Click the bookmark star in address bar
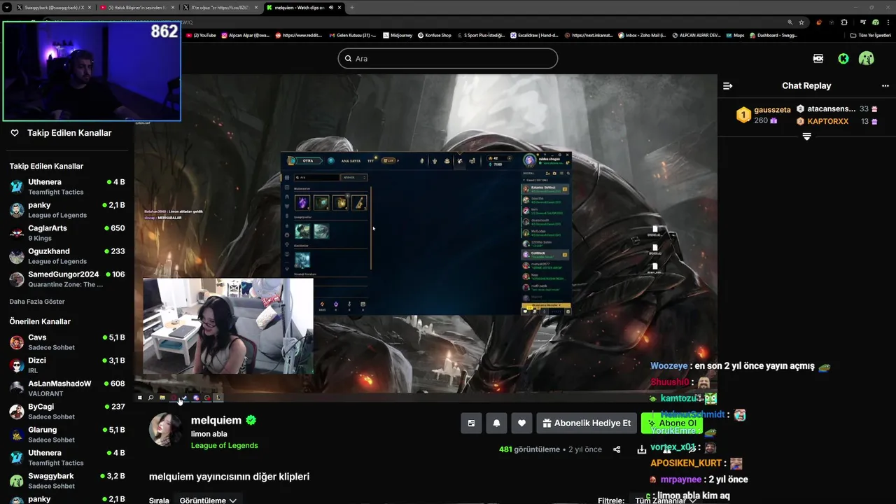896x504 pixels. click(801, 22)
